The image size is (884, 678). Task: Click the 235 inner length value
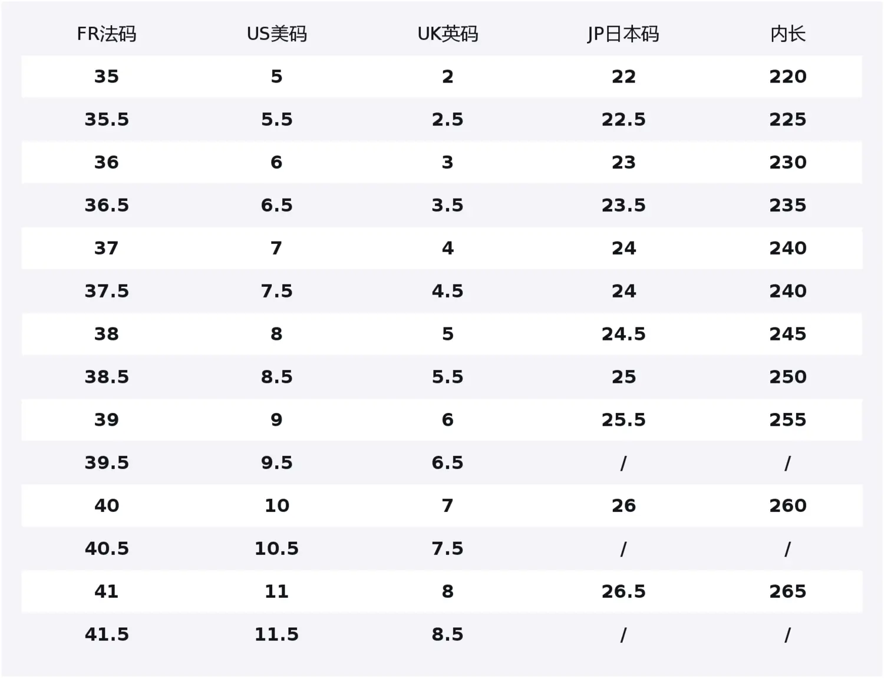(x=788, y=206)
